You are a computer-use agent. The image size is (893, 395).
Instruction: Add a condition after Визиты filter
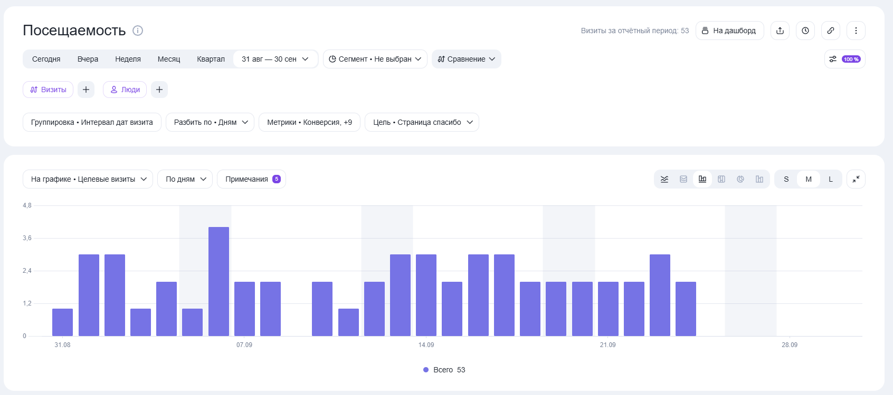(x=86, y=90)
